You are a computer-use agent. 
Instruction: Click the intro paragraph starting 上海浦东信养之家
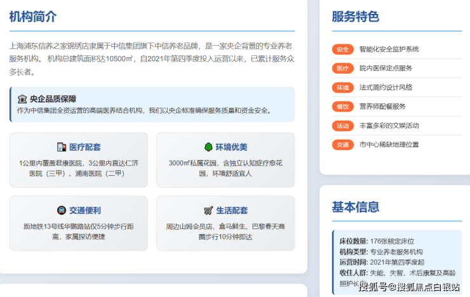[x=152, y=58]
